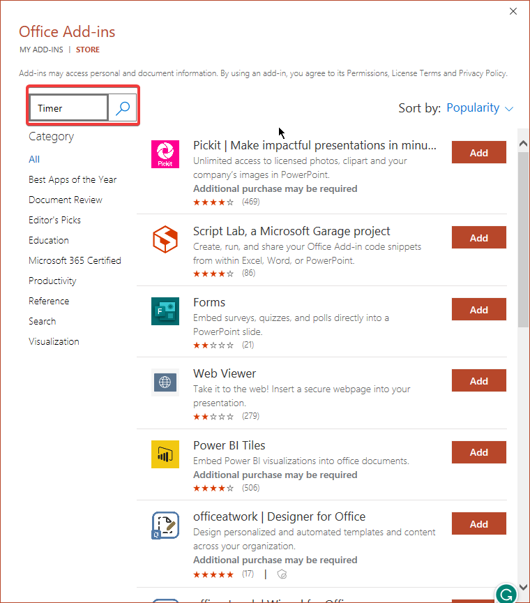Image resolution: width=530 pixels, height=603 pixels.
Task: Open the Web Viewer globe icon
Action: (x=165, y=382)
